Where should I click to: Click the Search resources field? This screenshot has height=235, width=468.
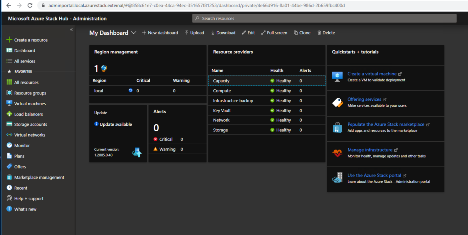point(324,18)
